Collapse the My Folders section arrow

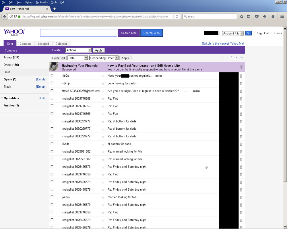coord(2,98)
